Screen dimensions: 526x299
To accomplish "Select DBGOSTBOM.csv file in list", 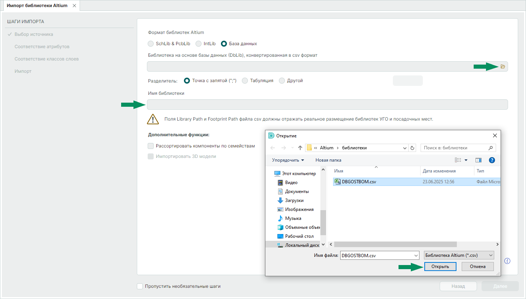I will (x=359, y=182).
